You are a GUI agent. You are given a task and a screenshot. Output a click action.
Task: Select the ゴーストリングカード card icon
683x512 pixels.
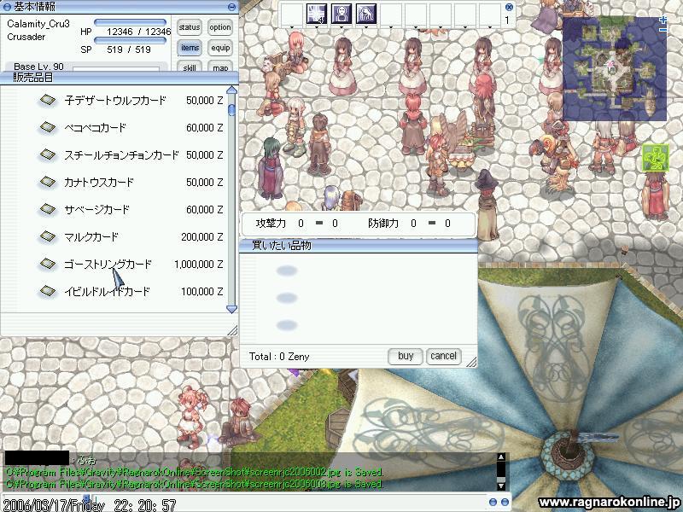pos(48,264)
